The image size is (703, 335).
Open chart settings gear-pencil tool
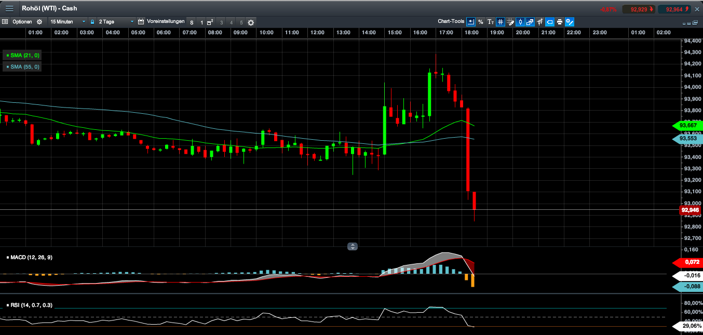570,22
